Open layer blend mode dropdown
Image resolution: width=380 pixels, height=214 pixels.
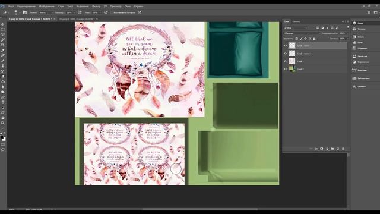[x=302, y=33]
